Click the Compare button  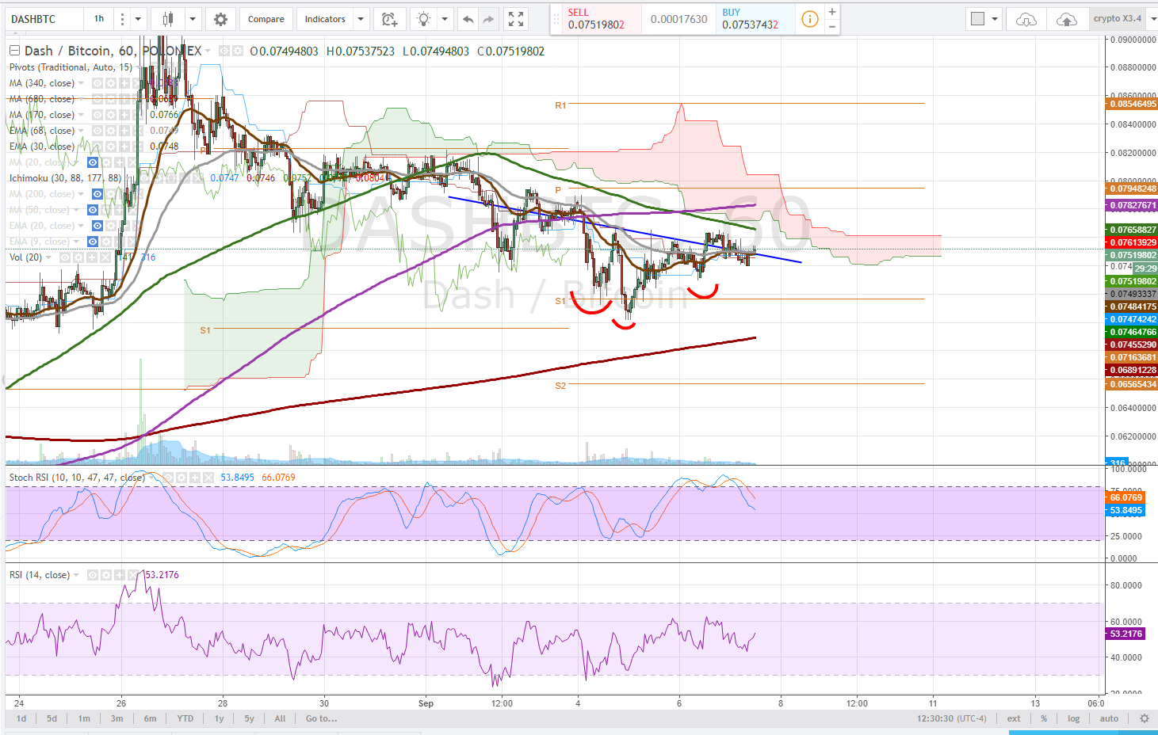tap(266, 19)
